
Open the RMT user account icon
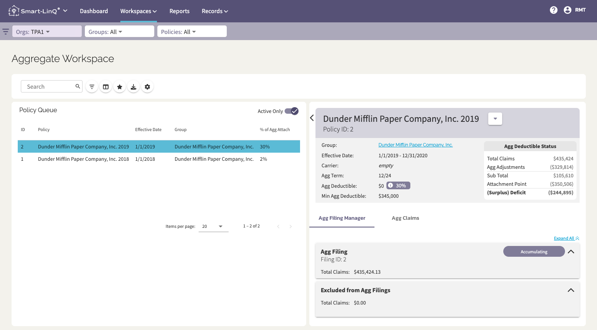click(567, 10)
